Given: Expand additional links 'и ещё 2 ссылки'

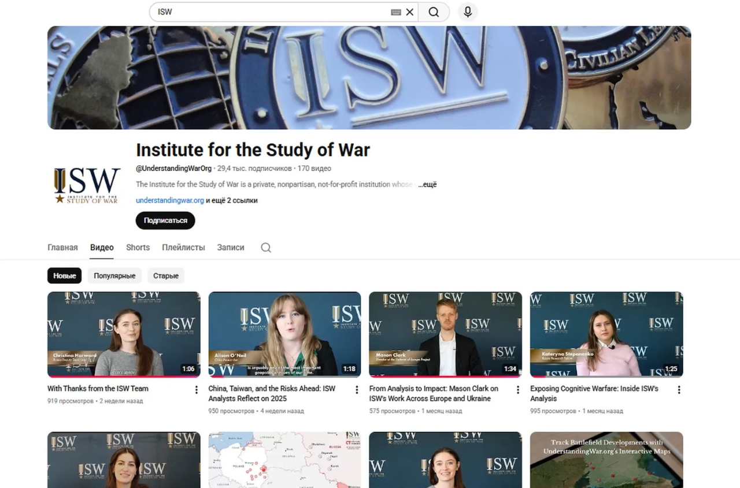Looking at the screenshot, I should [x=232, y=200].
